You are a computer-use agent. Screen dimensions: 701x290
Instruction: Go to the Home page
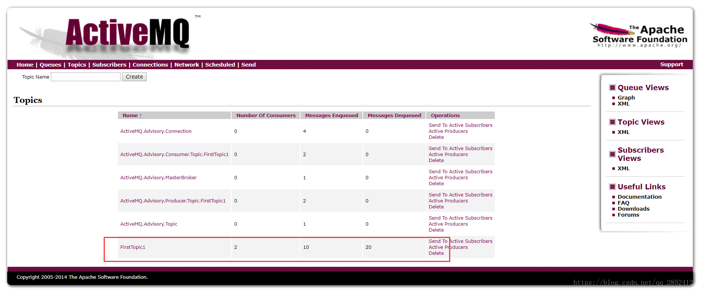pos(25,65)
